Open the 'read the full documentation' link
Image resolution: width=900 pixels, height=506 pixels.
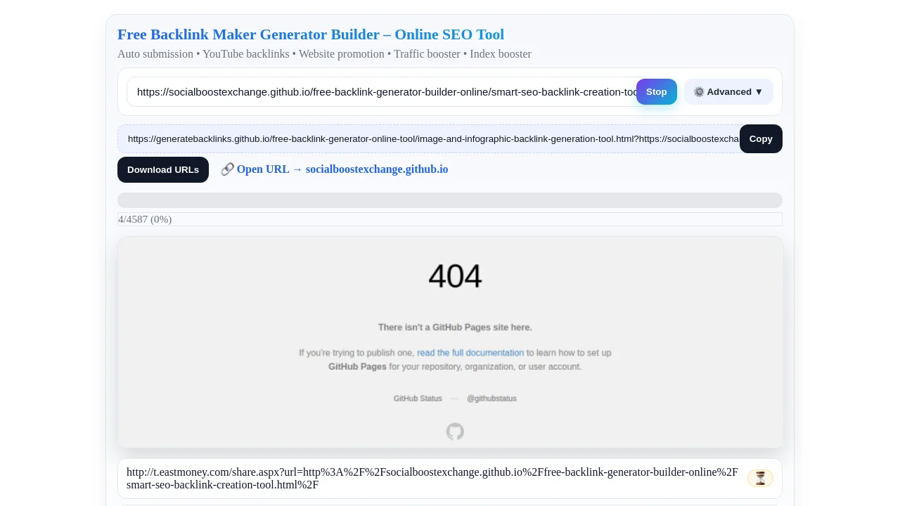coord(470,353)
